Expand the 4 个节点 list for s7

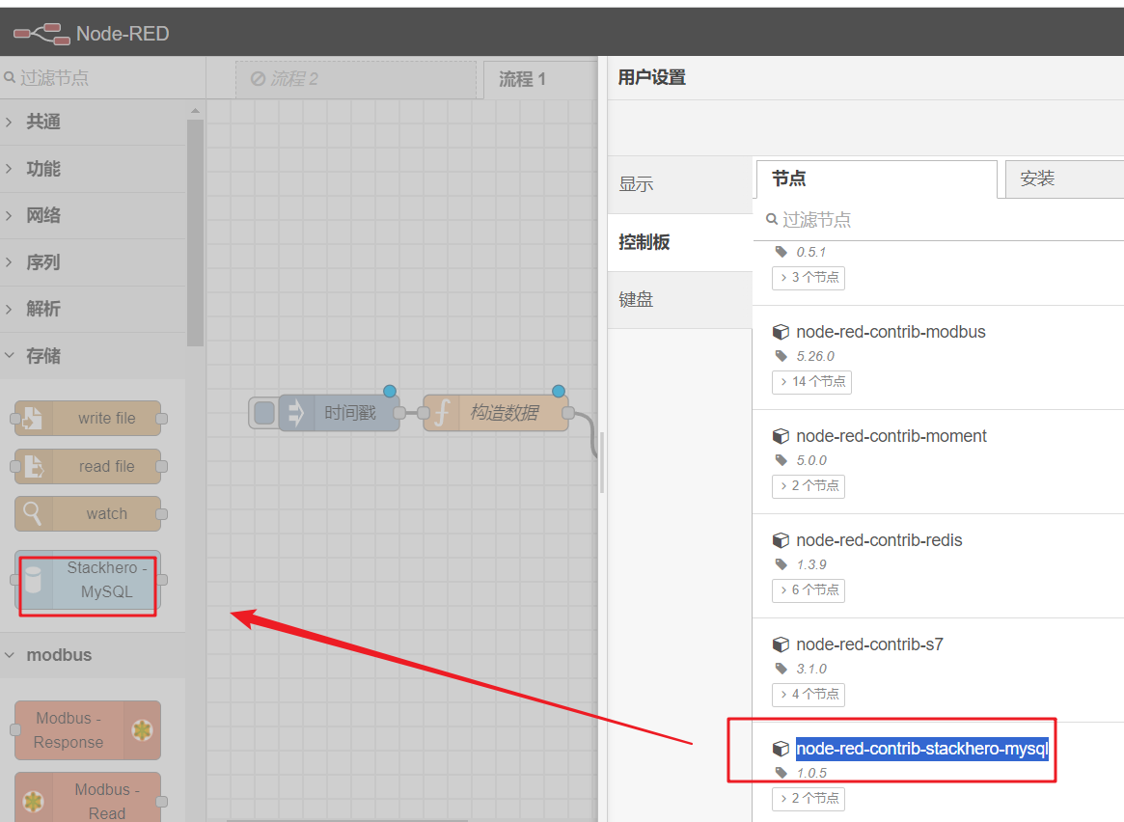(x=808, y=695)
